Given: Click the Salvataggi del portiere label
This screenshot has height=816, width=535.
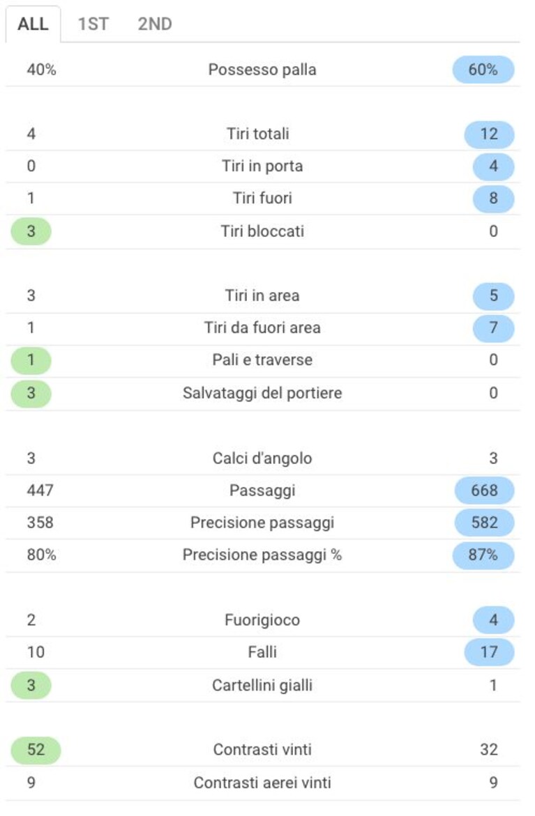Looking at the screenshot, I should point(262,393).
